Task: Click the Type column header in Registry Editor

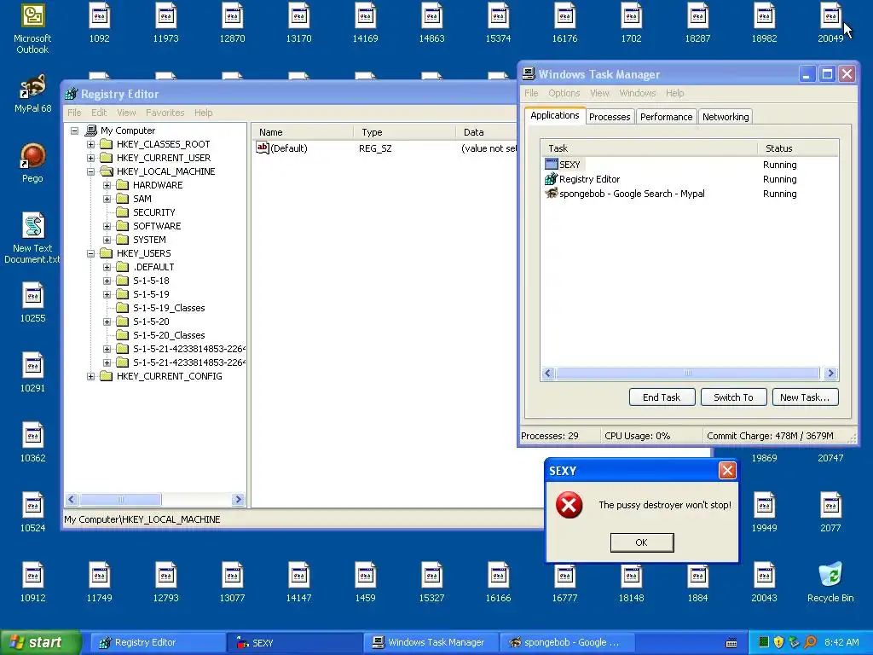Action: coord(405,132)
